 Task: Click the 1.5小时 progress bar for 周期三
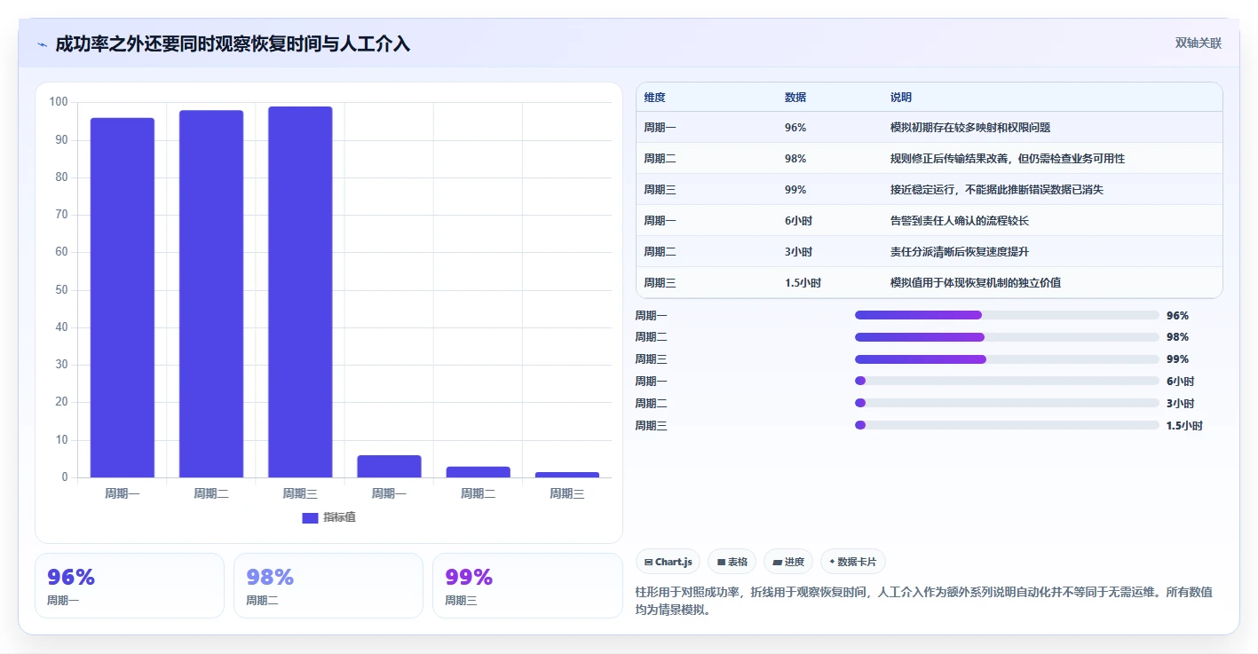(1007, 425)
